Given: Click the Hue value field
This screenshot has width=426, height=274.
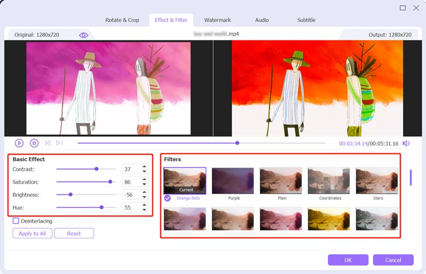Looking at the screenshot, I should point(132,207).
